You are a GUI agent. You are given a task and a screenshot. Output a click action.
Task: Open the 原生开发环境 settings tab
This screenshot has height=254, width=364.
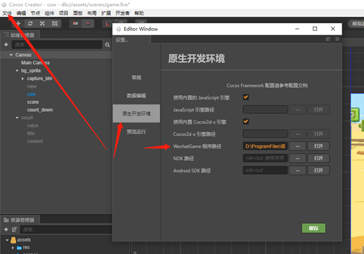pos(136,114)
